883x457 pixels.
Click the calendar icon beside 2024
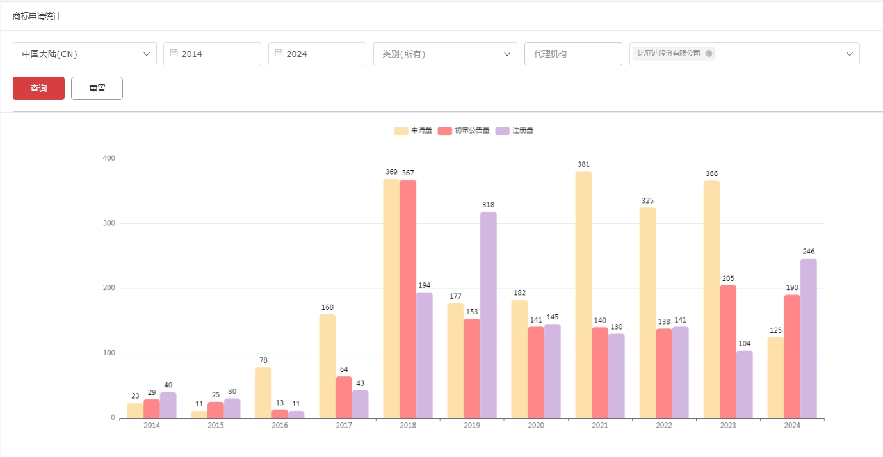(x=279, y=53)
